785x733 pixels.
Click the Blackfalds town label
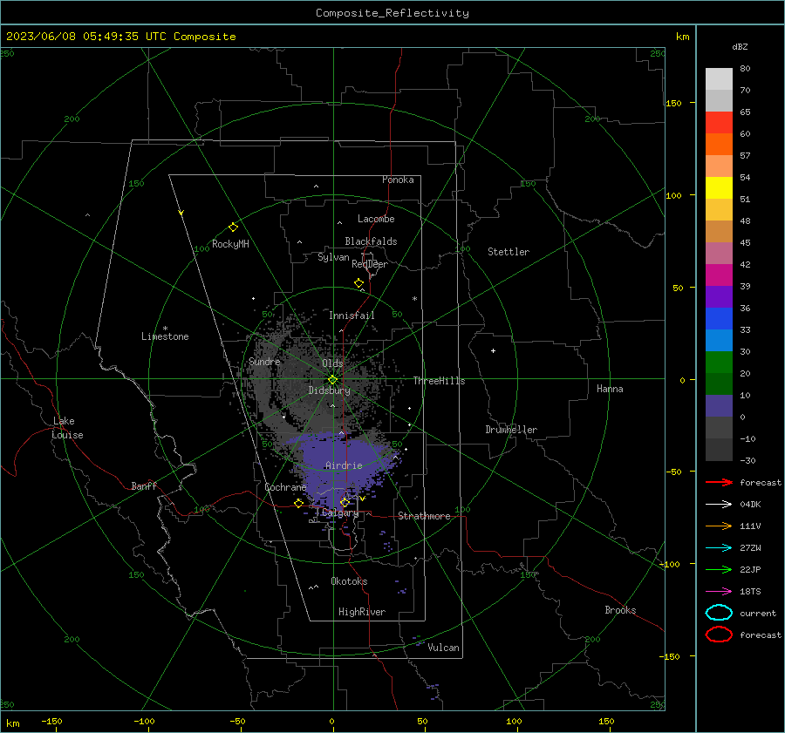371,241
